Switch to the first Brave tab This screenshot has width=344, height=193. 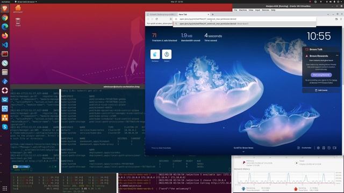(x=161, y=14)
